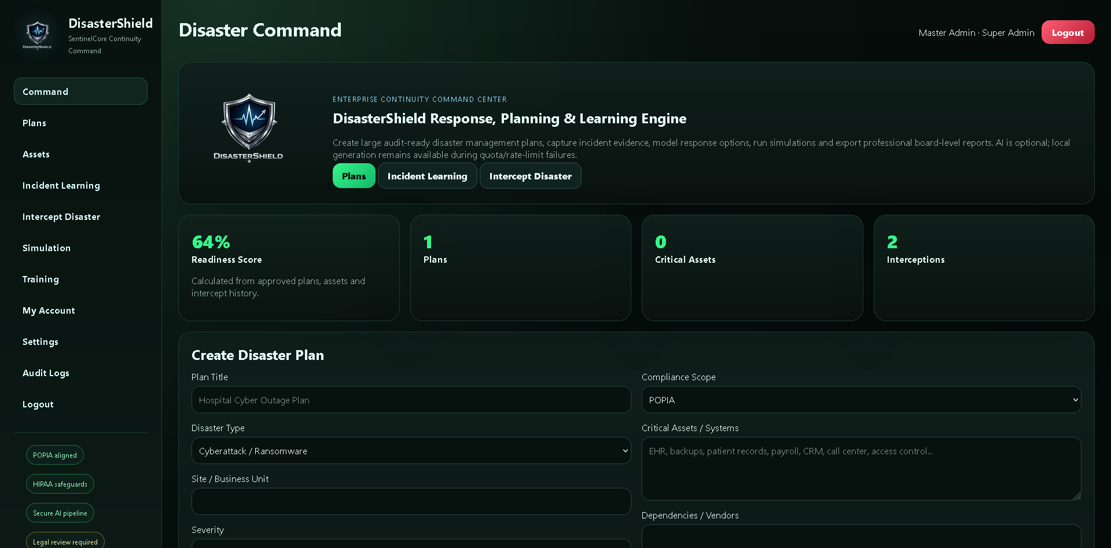Screen dimensions: 1111x548
Task: Click the Plans count card
Action: click(520, 268)
